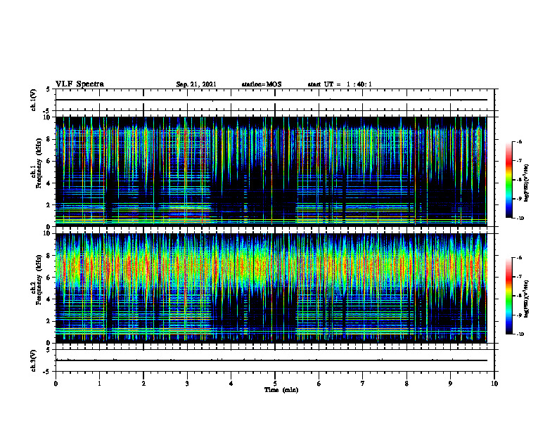Click the time axis tick label "7"

coord(363,384)
